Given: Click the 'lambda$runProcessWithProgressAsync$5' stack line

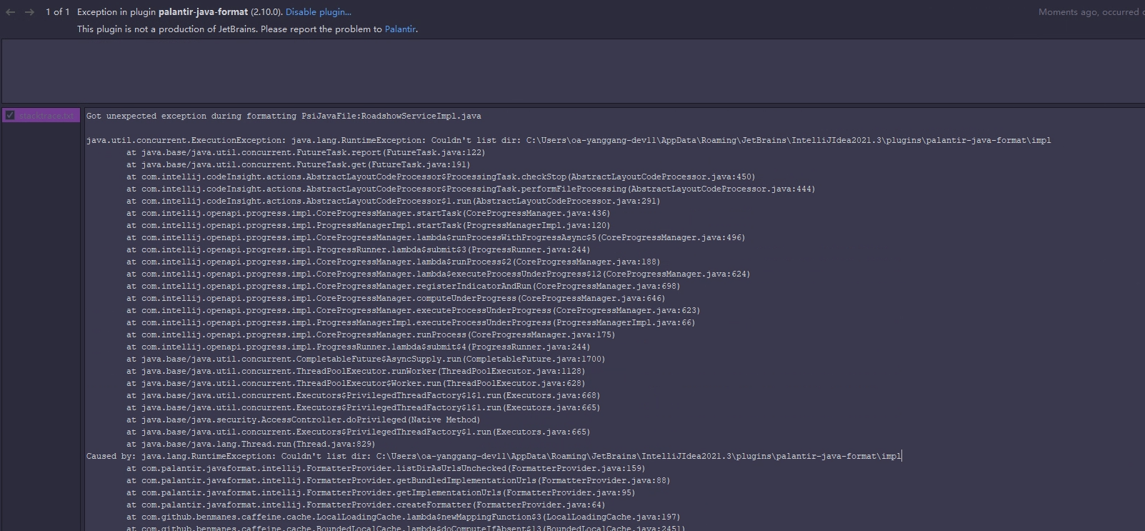Looking at the screenshot, I should pos(436,237).
